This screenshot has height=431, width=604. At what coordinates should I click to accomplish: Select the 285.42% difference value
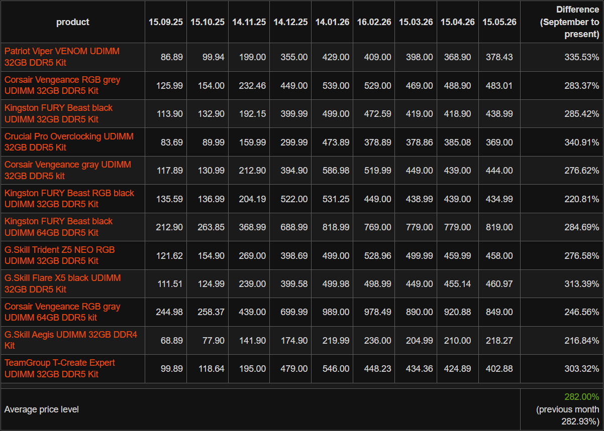pyautogui.click(x=582, y=114)
